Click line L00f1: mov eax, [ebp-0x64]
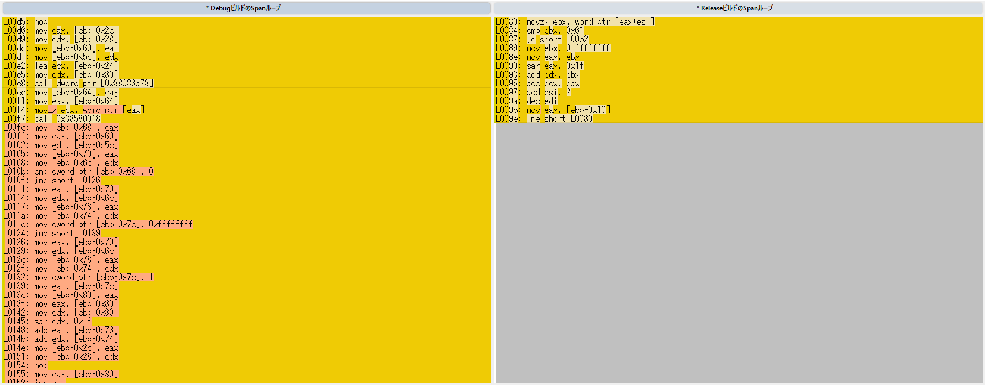The width and height of the screenshot is (985, 385). point(61,101)
